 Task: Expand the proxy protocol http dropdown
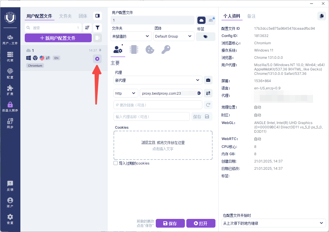tap(126, 93)
